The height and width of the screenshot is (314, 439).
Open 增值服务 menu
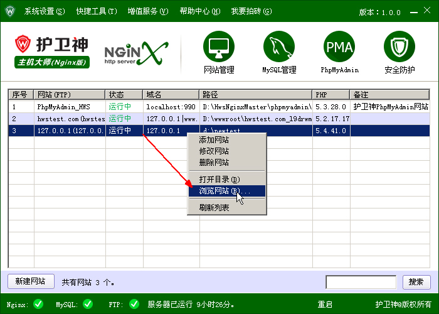(x=148, y=11)
